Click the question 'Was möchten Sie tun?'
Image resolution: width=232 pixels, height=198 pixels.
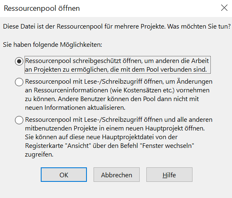199,27
